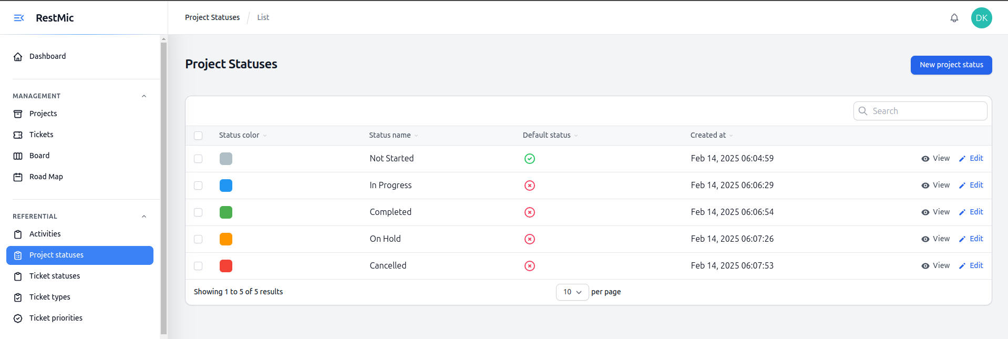Open the Projects menu item
Viewport: 1008px width, 339px height.
(x=43, y=114)
